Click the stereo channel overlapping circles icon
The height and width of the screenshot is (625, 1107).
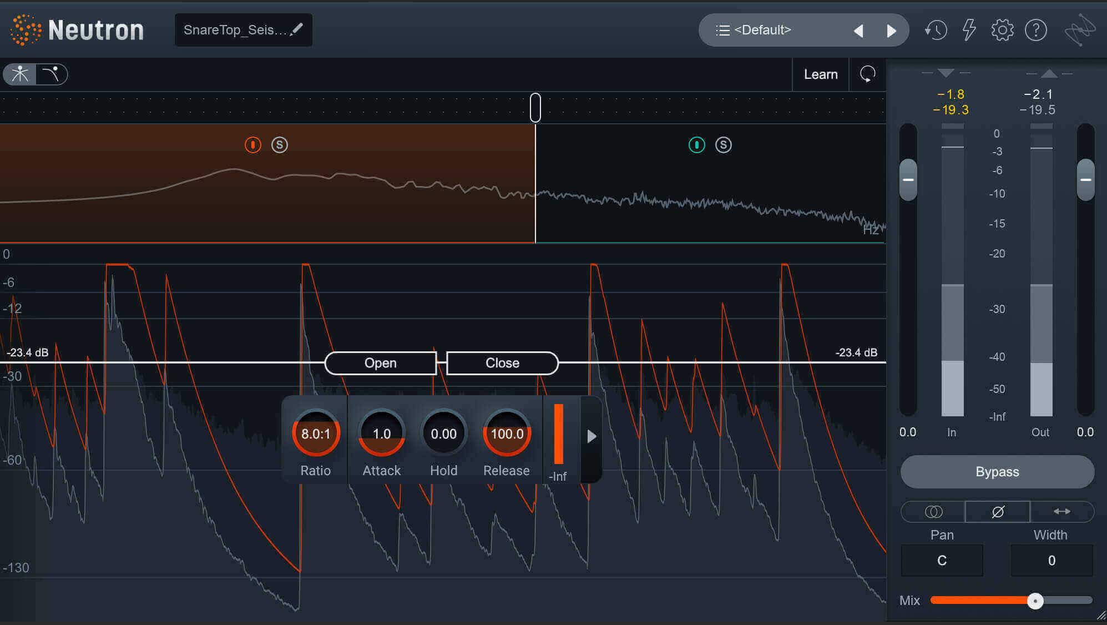click(x=933, y=512)
